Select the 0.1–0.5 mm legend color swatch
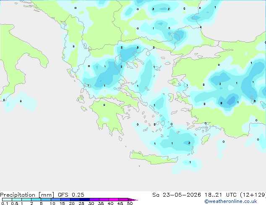This screenshot has height=205, width=266. [7, 200]
